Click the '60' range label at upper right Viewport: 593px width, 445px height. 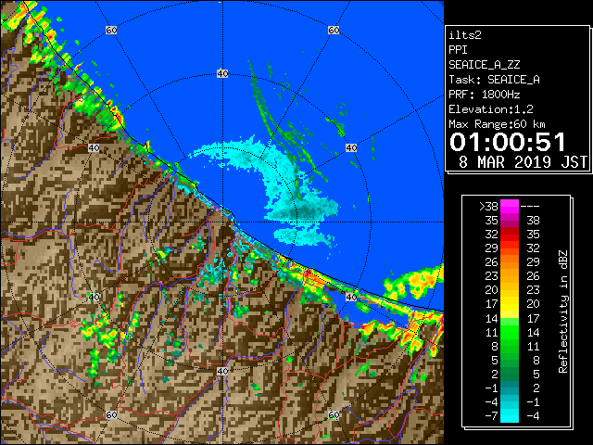[x=334, y=30]
